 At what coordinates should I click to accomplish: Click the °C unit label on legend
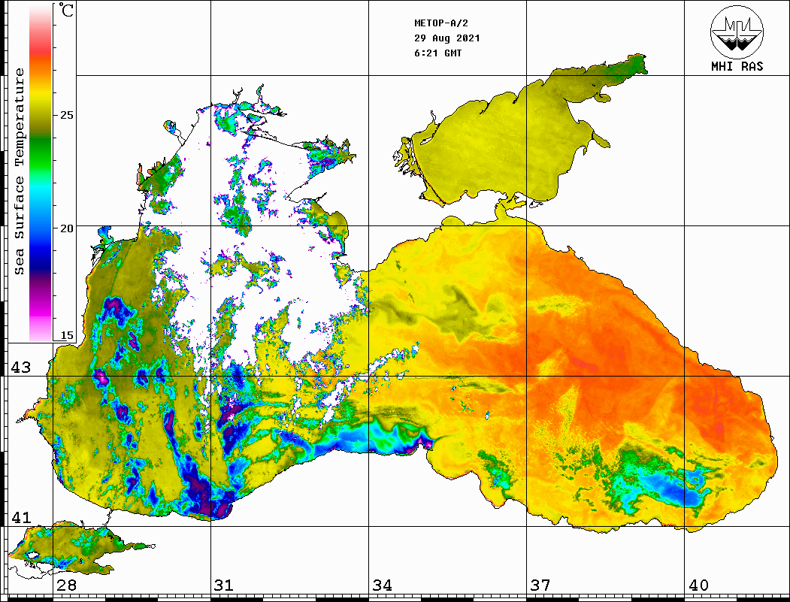[65, 10]
